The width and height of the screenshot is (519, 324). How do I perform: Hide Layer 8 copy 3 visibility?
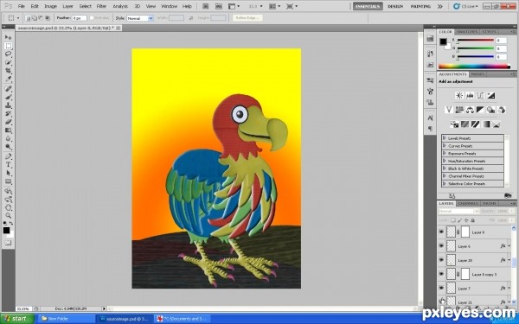(x=441, y=274)
